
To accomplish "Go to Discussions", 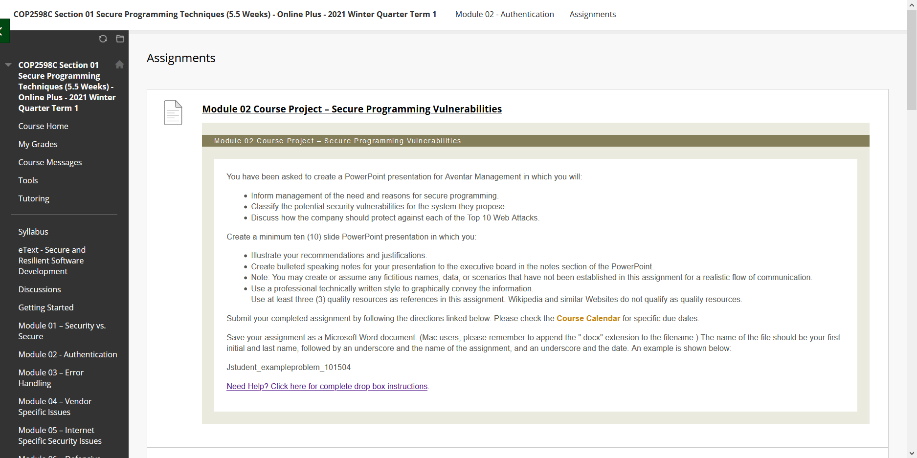I will point(40,289).
